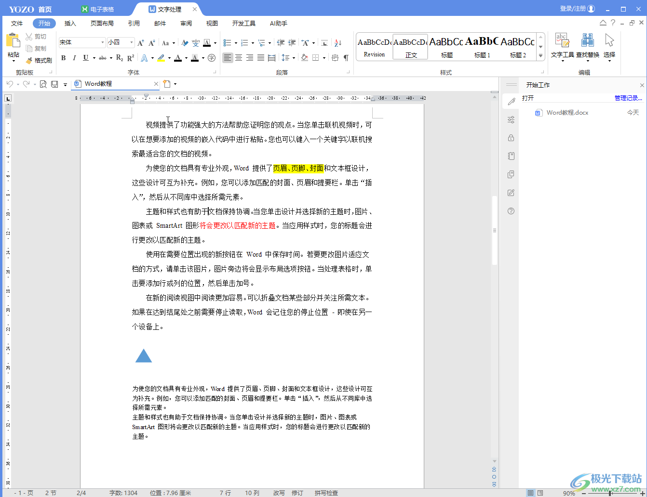Screen dimensions: 647x497
Task: Switch to the 页面布局 (Page Layout) tab
Action: (x=102, y=23)
